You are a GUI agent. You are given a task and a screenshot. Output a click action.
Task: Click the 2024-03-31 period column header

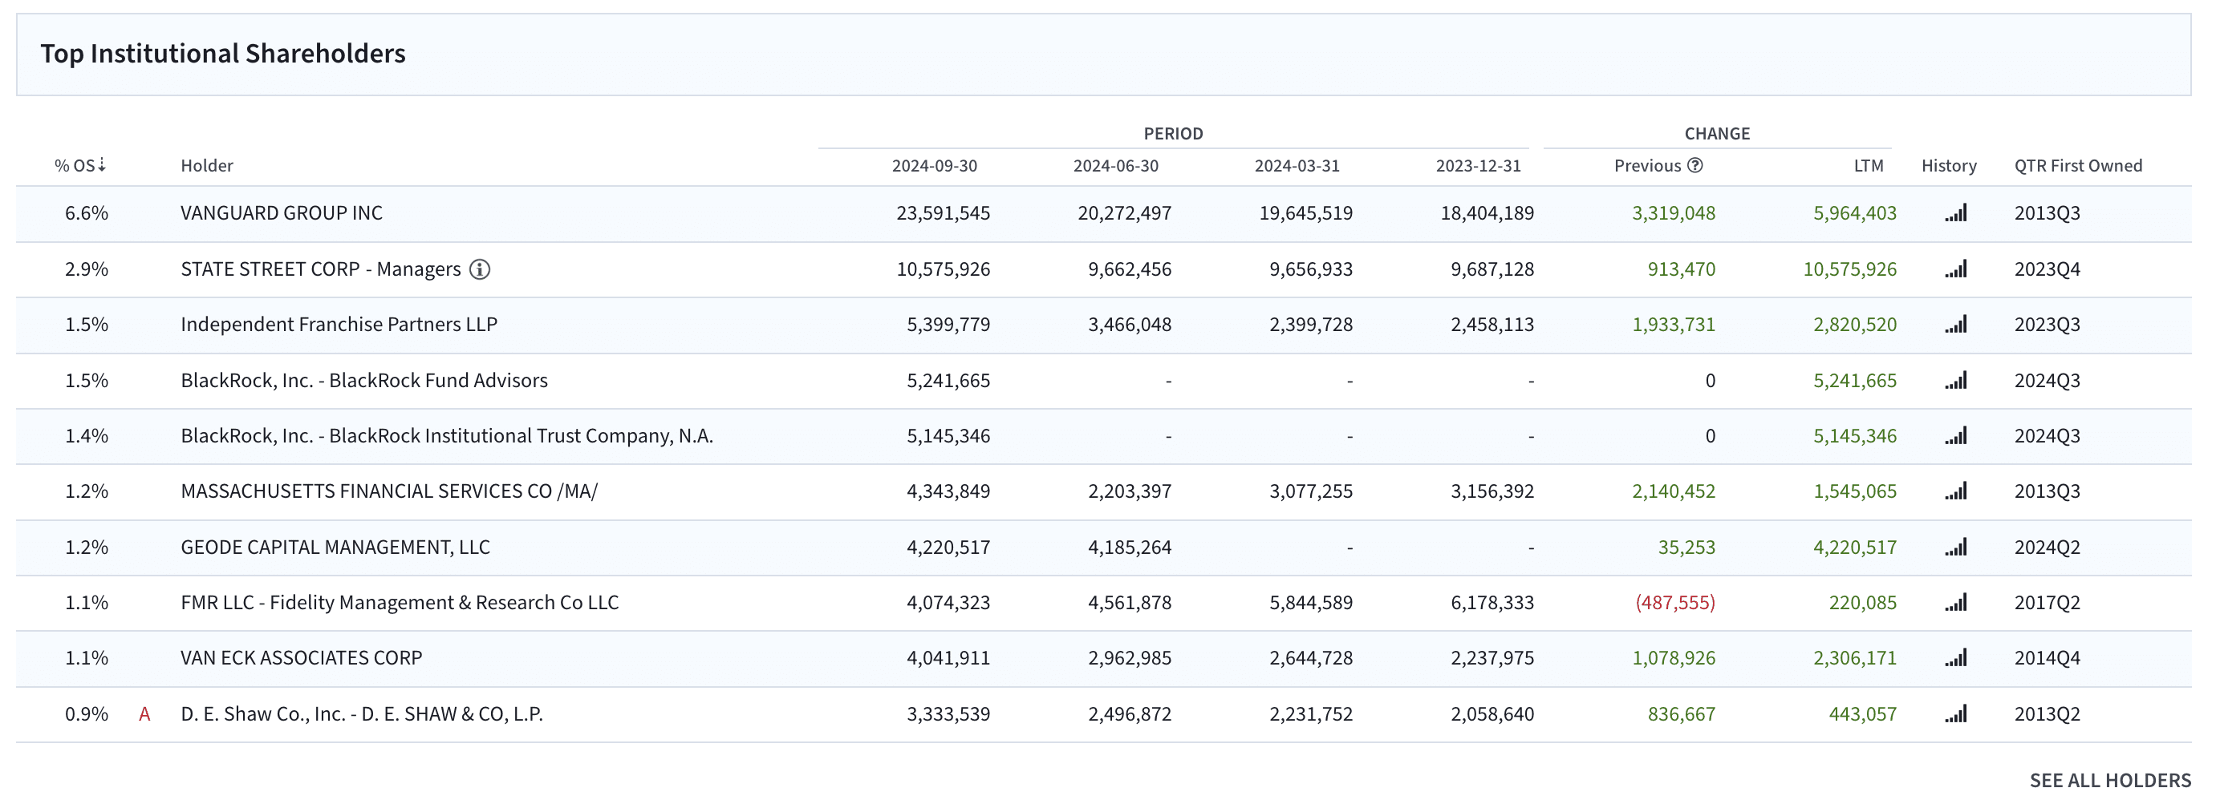coord(1297,165)
